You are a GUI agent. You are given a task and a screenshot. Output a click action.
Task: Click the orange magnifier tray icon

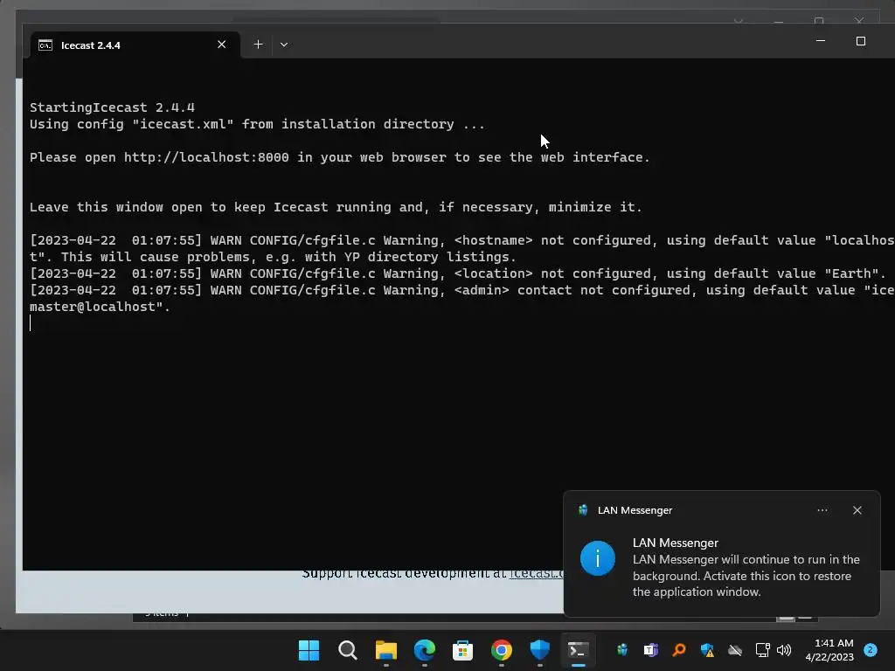678,650
